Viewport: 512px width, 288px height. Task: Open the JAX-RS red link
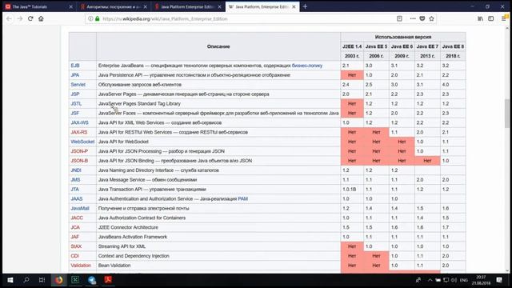(79, 132)
